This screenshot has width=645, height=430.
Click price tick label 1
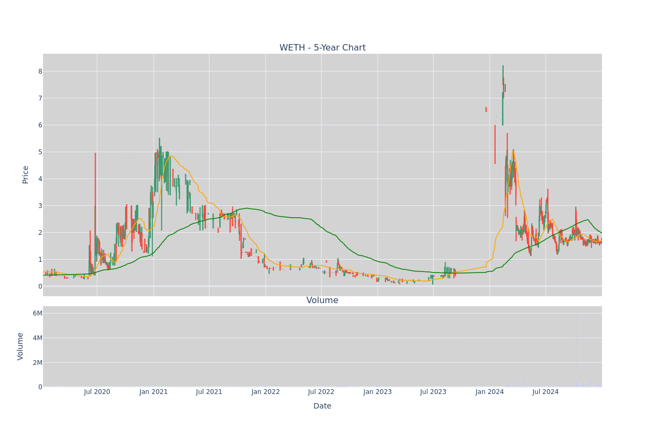pos(40,260)
